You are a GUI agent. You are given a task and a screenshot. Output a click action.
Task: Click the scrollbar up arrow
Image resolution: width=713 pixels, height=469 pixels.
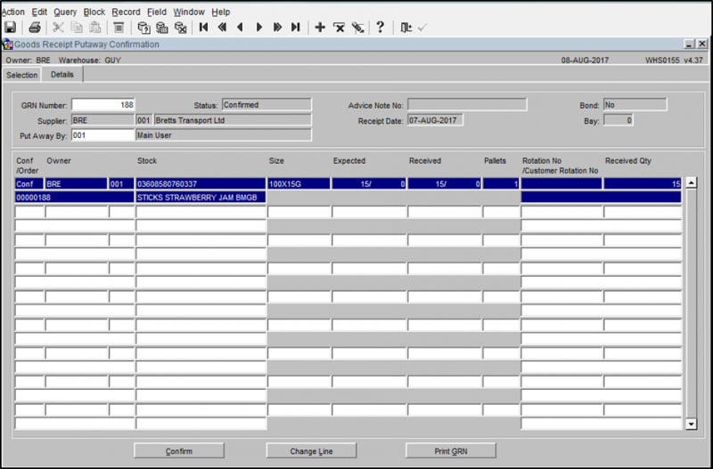point(692,183)
